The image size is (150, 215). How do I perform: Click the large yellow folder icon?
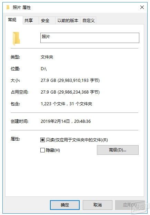coord(16,39)
